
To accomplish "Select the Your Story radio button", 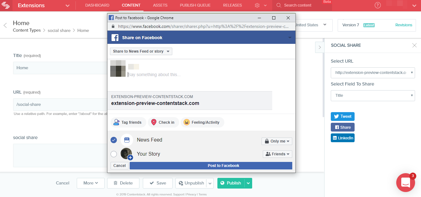I will pos(114,154).
